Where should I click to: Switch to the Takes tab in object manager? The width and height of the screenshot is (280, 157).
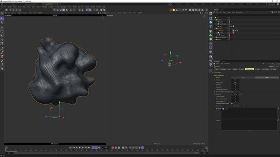click(x=222, y=10)
